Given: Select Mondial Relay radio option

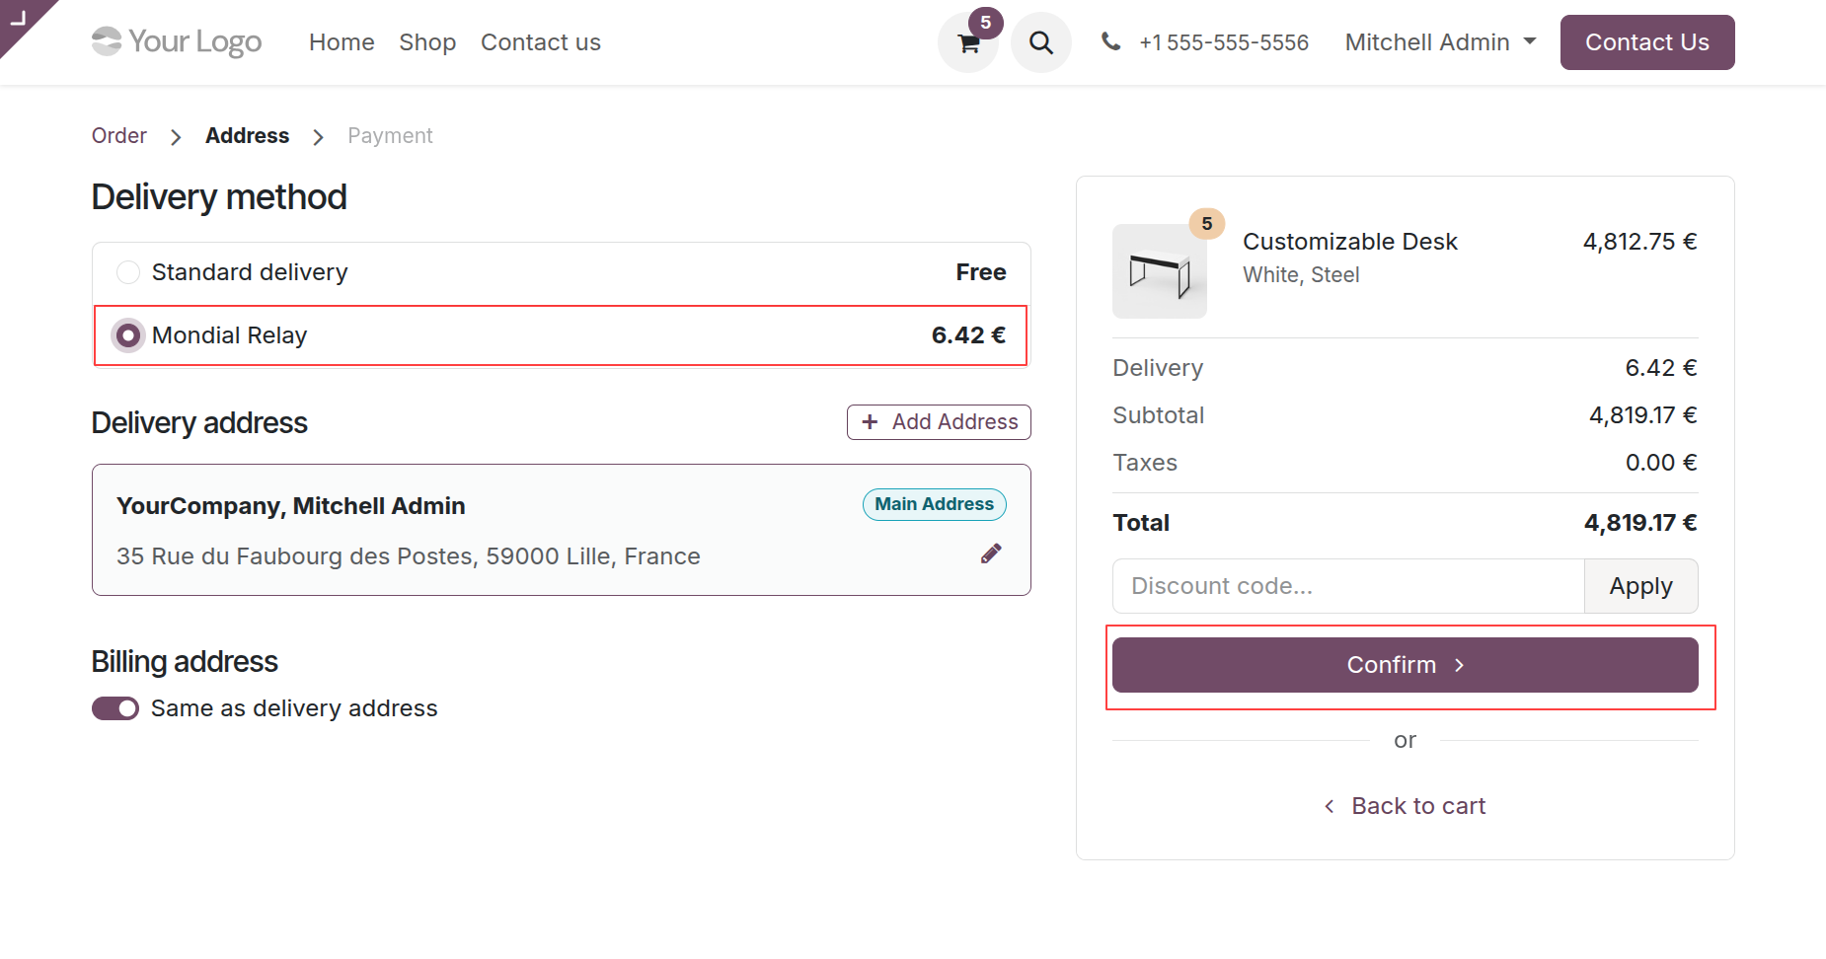Looking at the screenshot, I should tap(128, 335).
